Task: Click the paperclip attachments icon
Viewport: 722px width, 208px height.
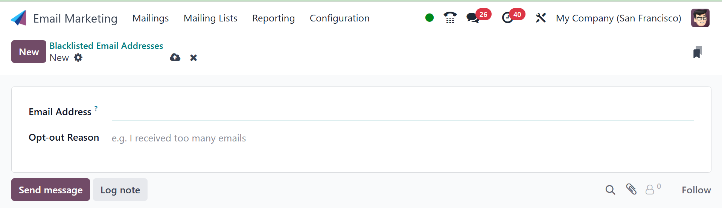Action: (x=631, y=189)
